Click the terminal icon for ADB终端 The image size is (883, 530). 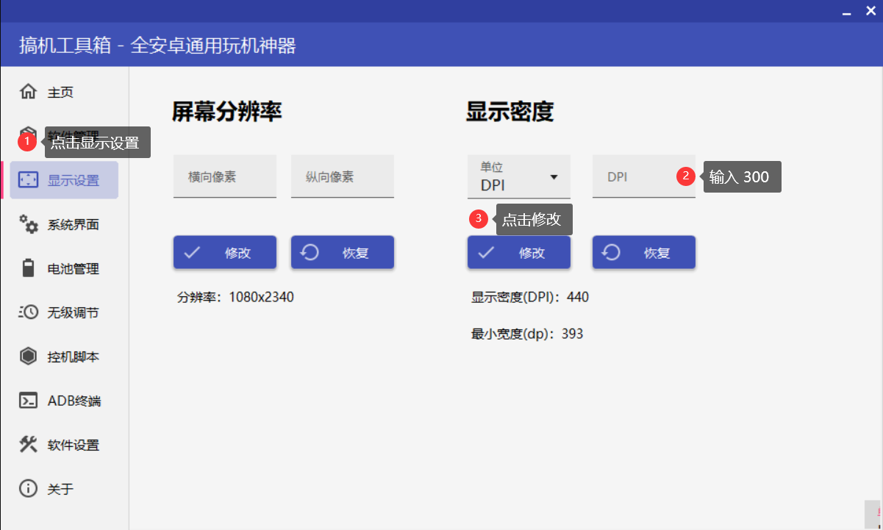point(29,401)
